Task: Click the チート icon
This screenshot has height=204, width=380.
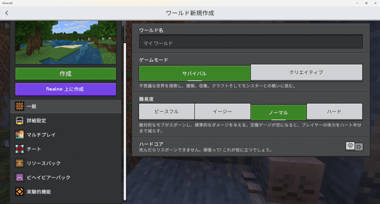Action: [x=20, y=149]
